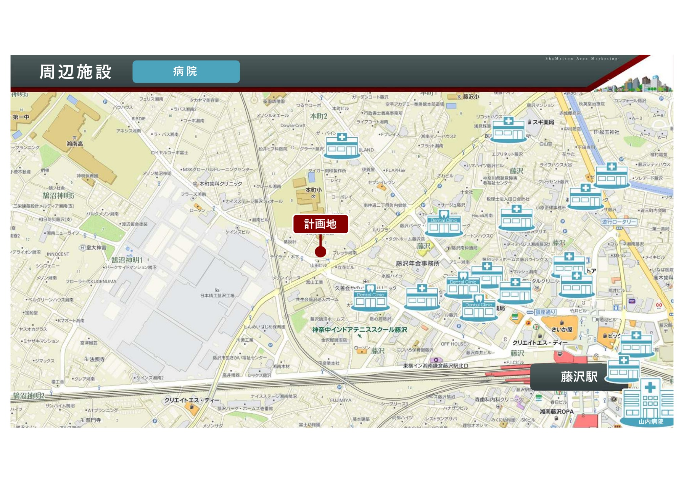Click hospital icon left of タルクリニック label
684x483 pixels.
515,291
